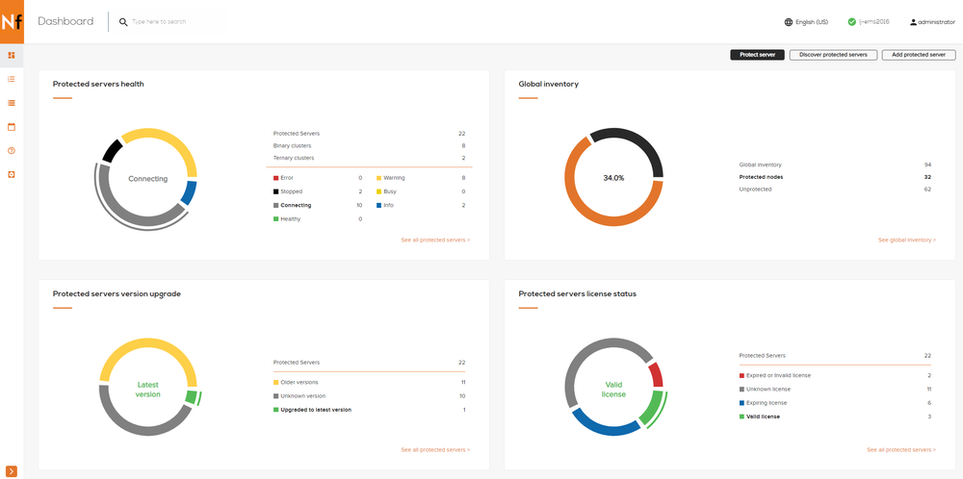
Task: Click the red expired license donut segment
Action: pyautogui.click(x=657, y=374)
